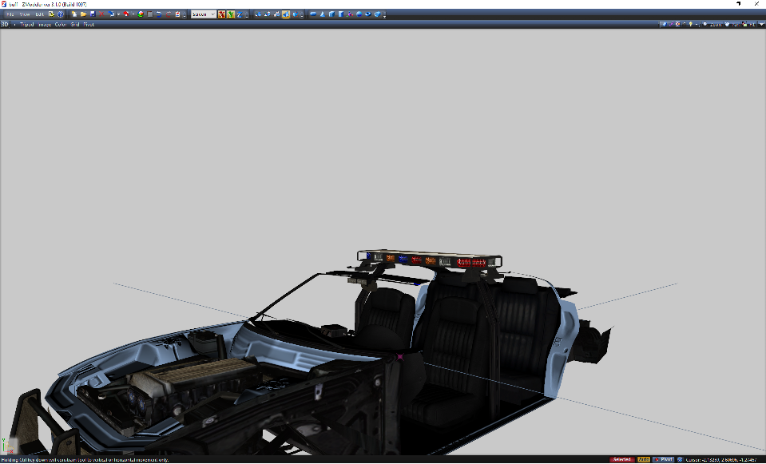Select the highlighted objects level icon
Image resolution: width=766 pixels, height=464 pixels.
coord(286,14)
